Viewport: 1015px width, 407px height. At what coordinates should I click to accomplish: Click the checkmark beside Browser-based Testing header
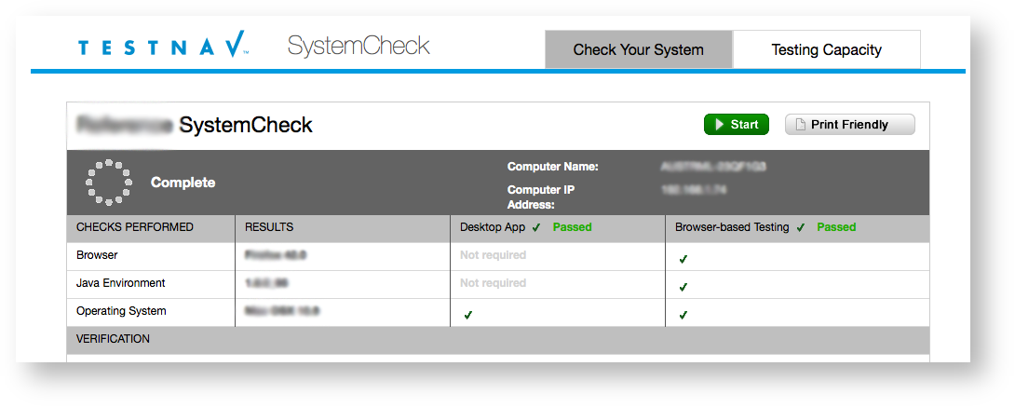pos(801,227)
